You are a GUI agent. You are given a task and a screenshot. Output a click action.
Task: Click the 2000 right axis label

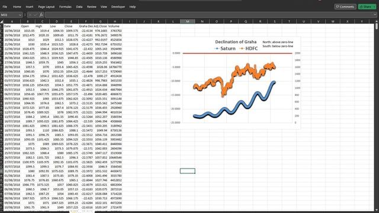point(297,53)
